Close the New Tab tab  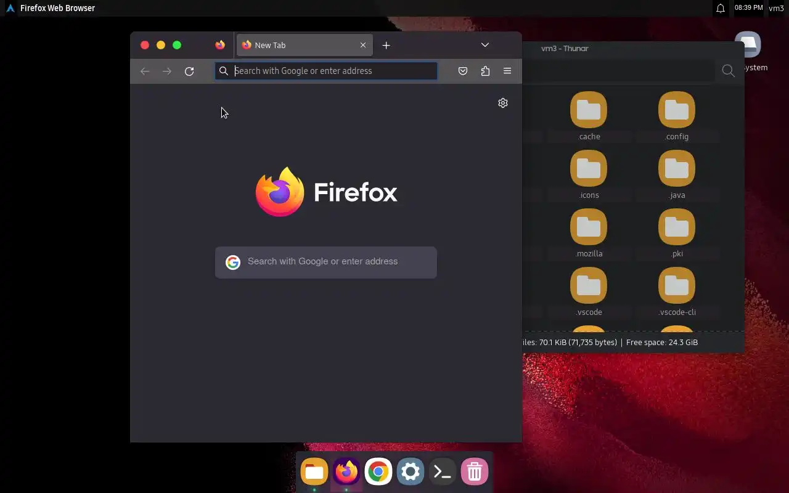363,45
